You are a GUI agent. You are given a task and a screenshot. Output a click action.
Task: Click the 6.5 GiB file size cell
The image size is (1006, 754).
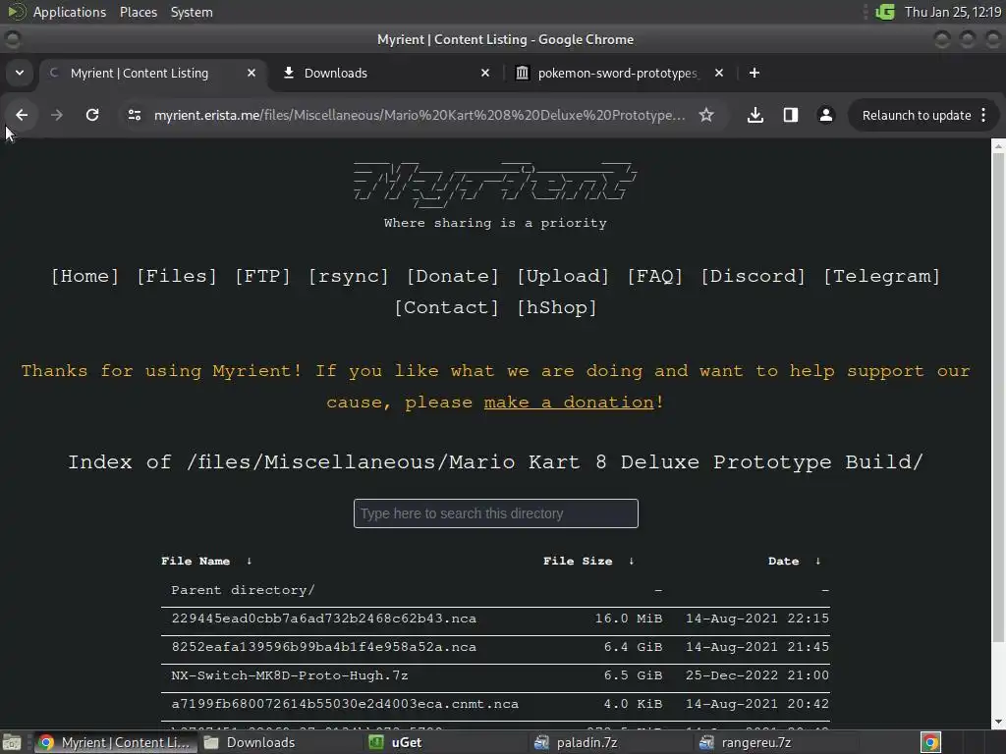pyautogui.click(x=633, y=675)
